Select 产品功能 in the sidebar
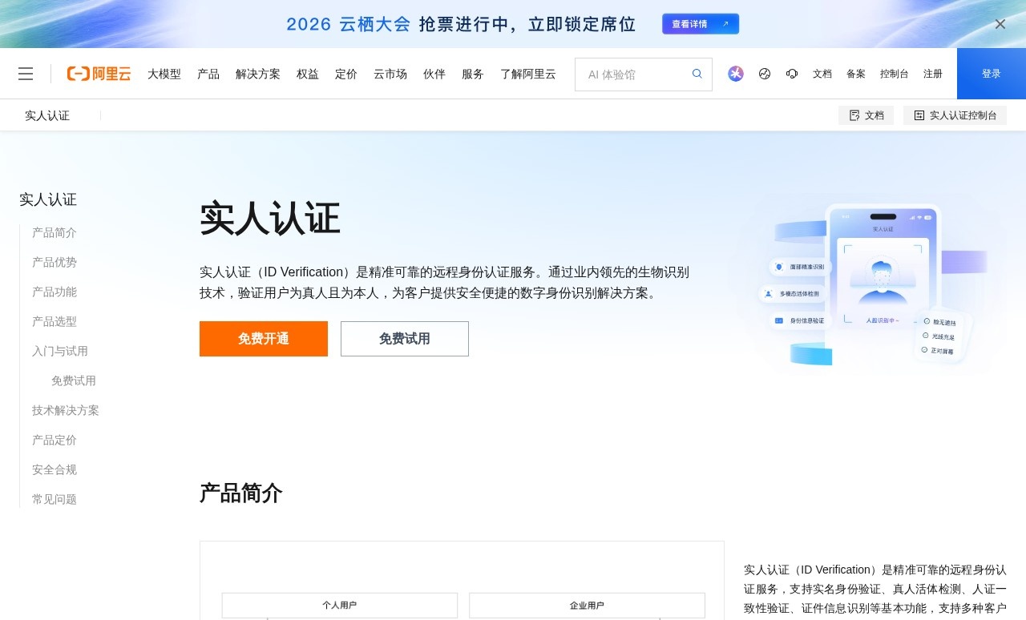Image resolution: width=1026 pixels, height=620 pixels. [x=55, y=292]
